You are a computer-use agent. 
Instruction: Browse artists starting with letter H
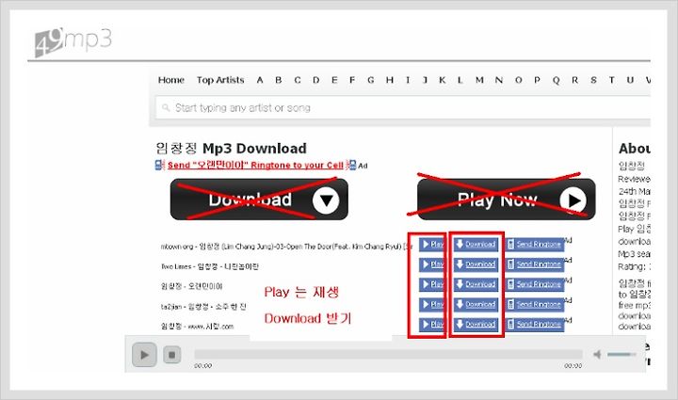tap(390, 80)
